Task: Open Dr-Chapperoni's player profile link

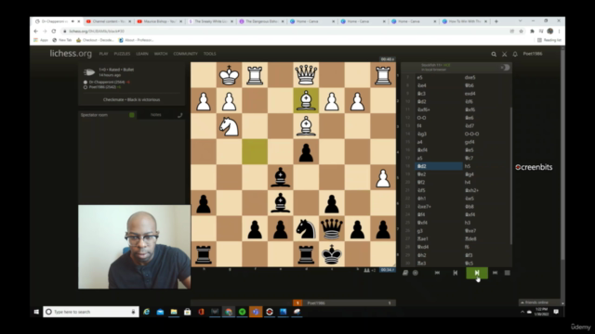Action: pos(107,82)
